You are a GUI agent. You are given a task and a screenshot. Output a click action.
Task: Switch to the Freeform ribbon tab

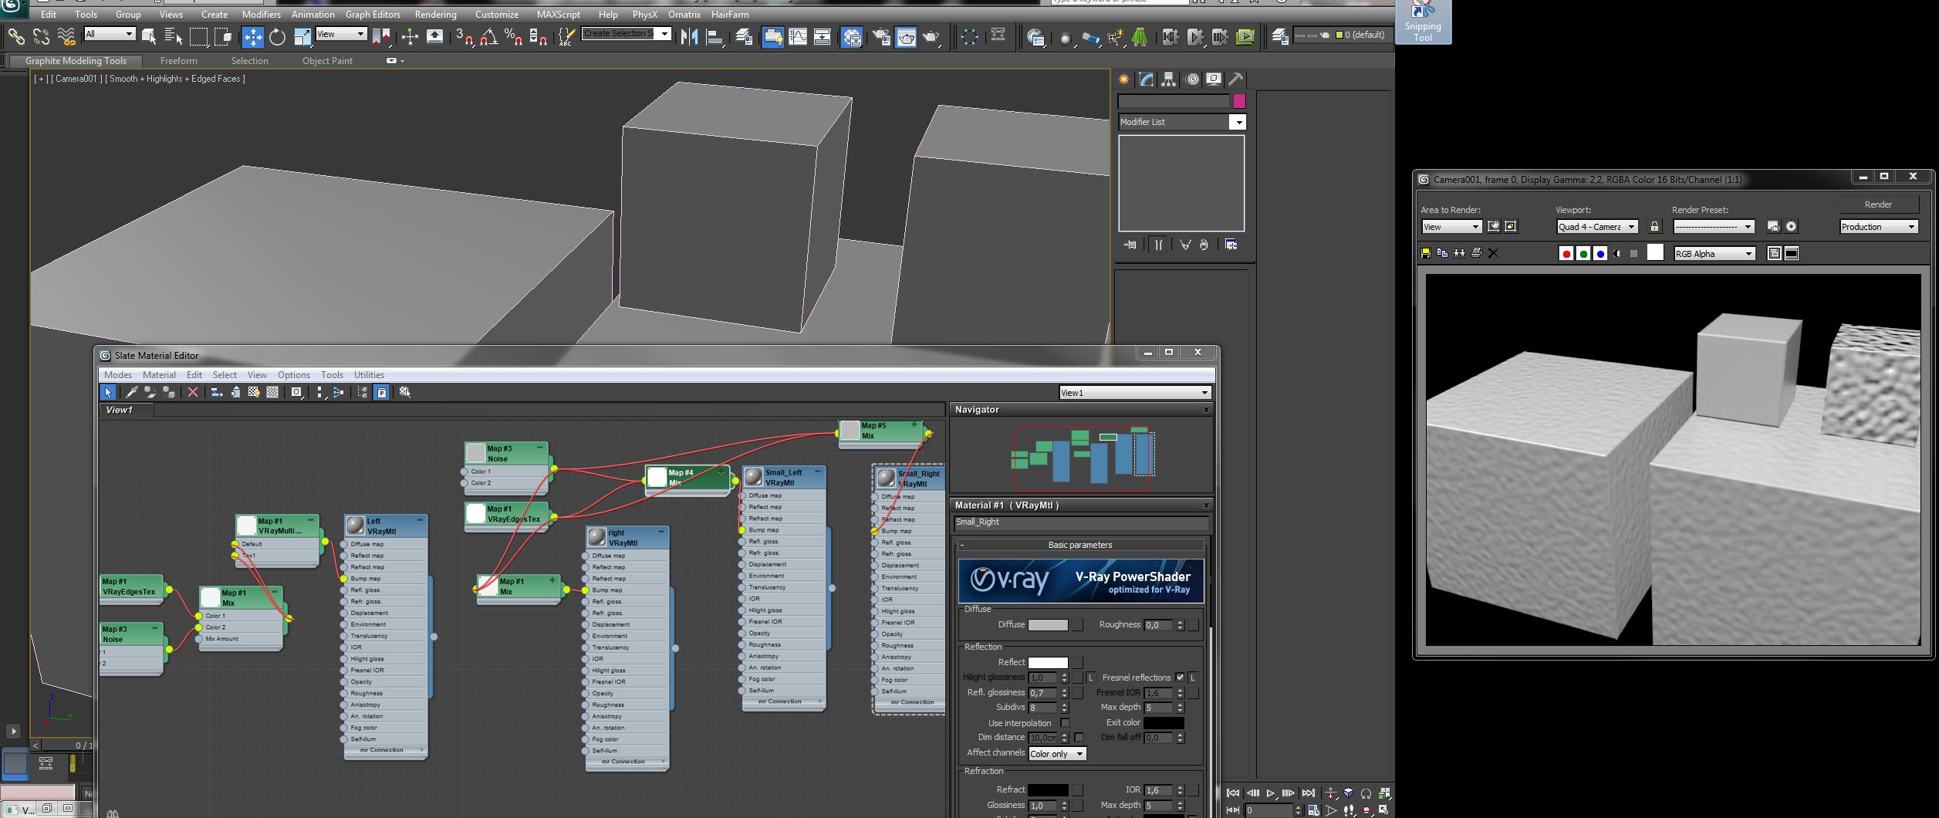[178, 61]
